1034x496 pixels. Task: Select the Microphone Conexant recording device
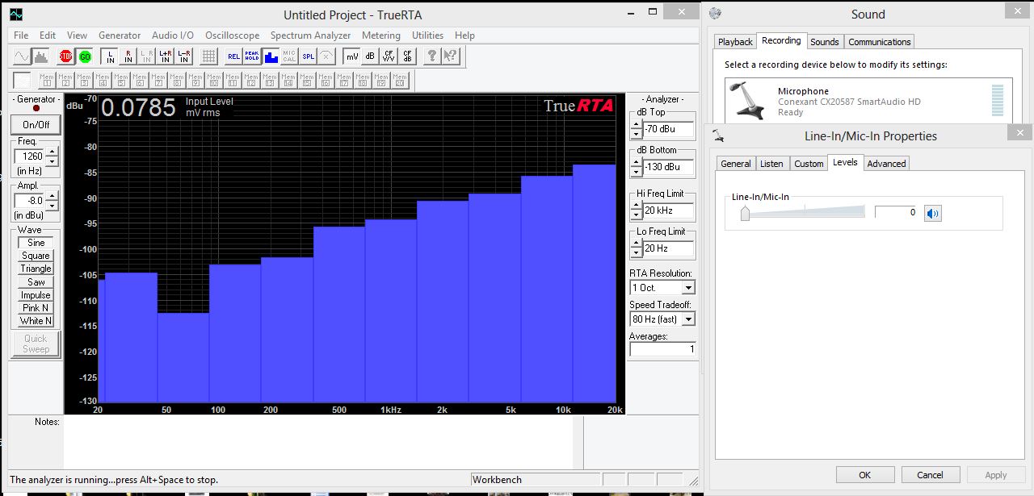coord(867,101)
